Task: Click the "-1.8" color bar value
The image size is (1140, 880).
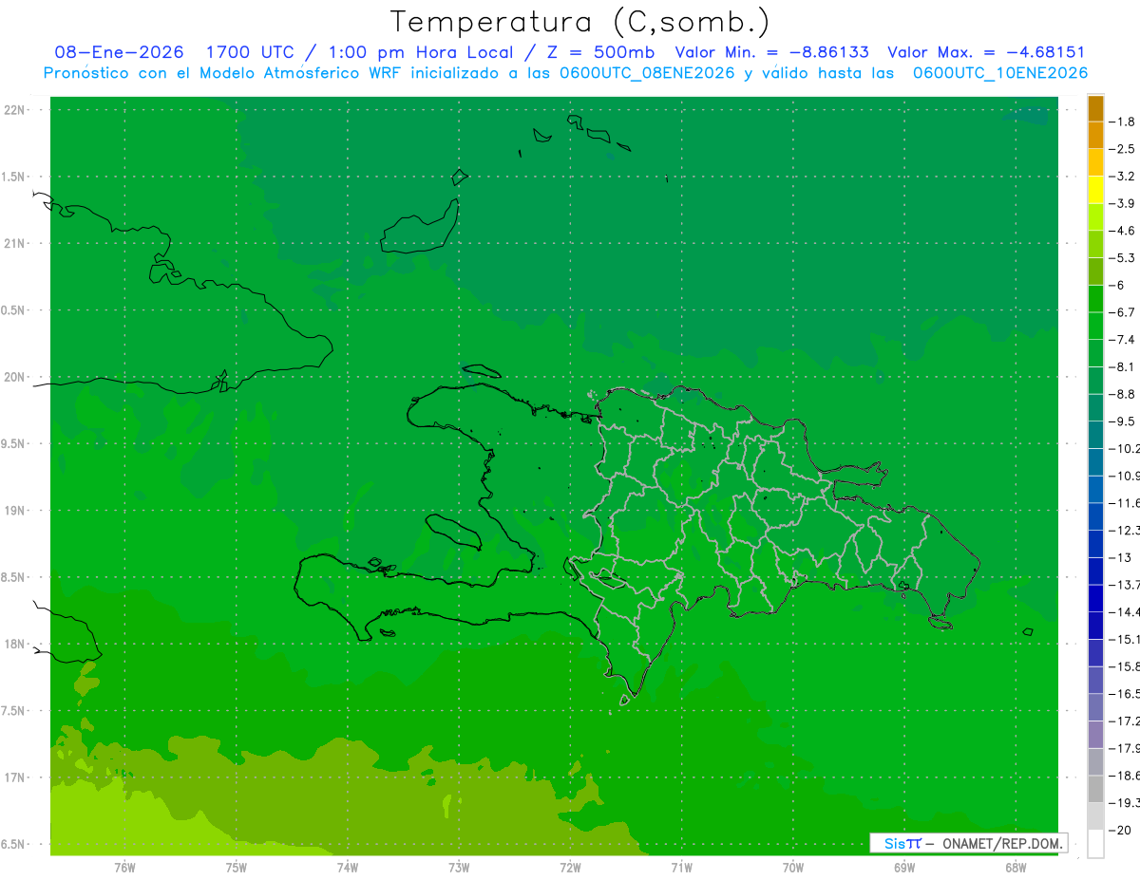Action: 1122,122
